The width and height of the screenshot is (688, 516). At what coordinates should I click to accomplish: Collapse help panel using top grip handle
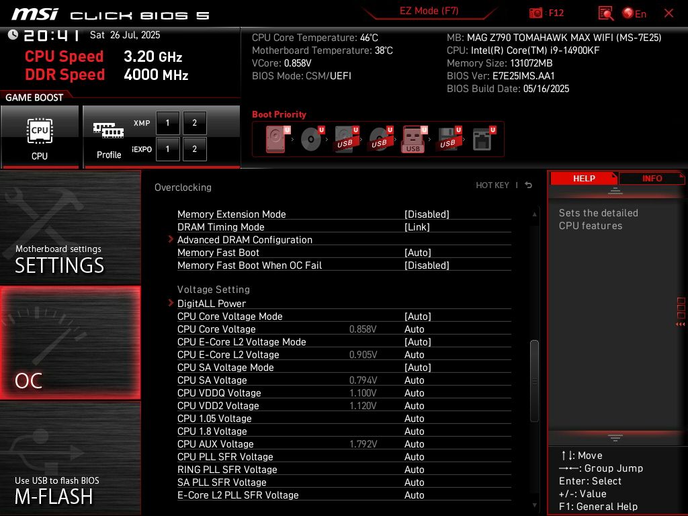(x=615, y=190)
